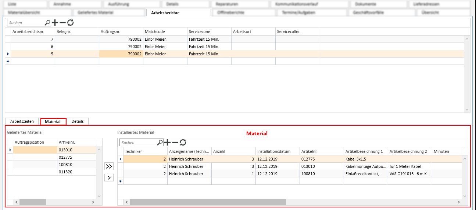Image resolution: width=476 pixels, height=210 pixels.
Task: Switch to the Arbeitszeiten sub-tab
Action: point(22,121)
